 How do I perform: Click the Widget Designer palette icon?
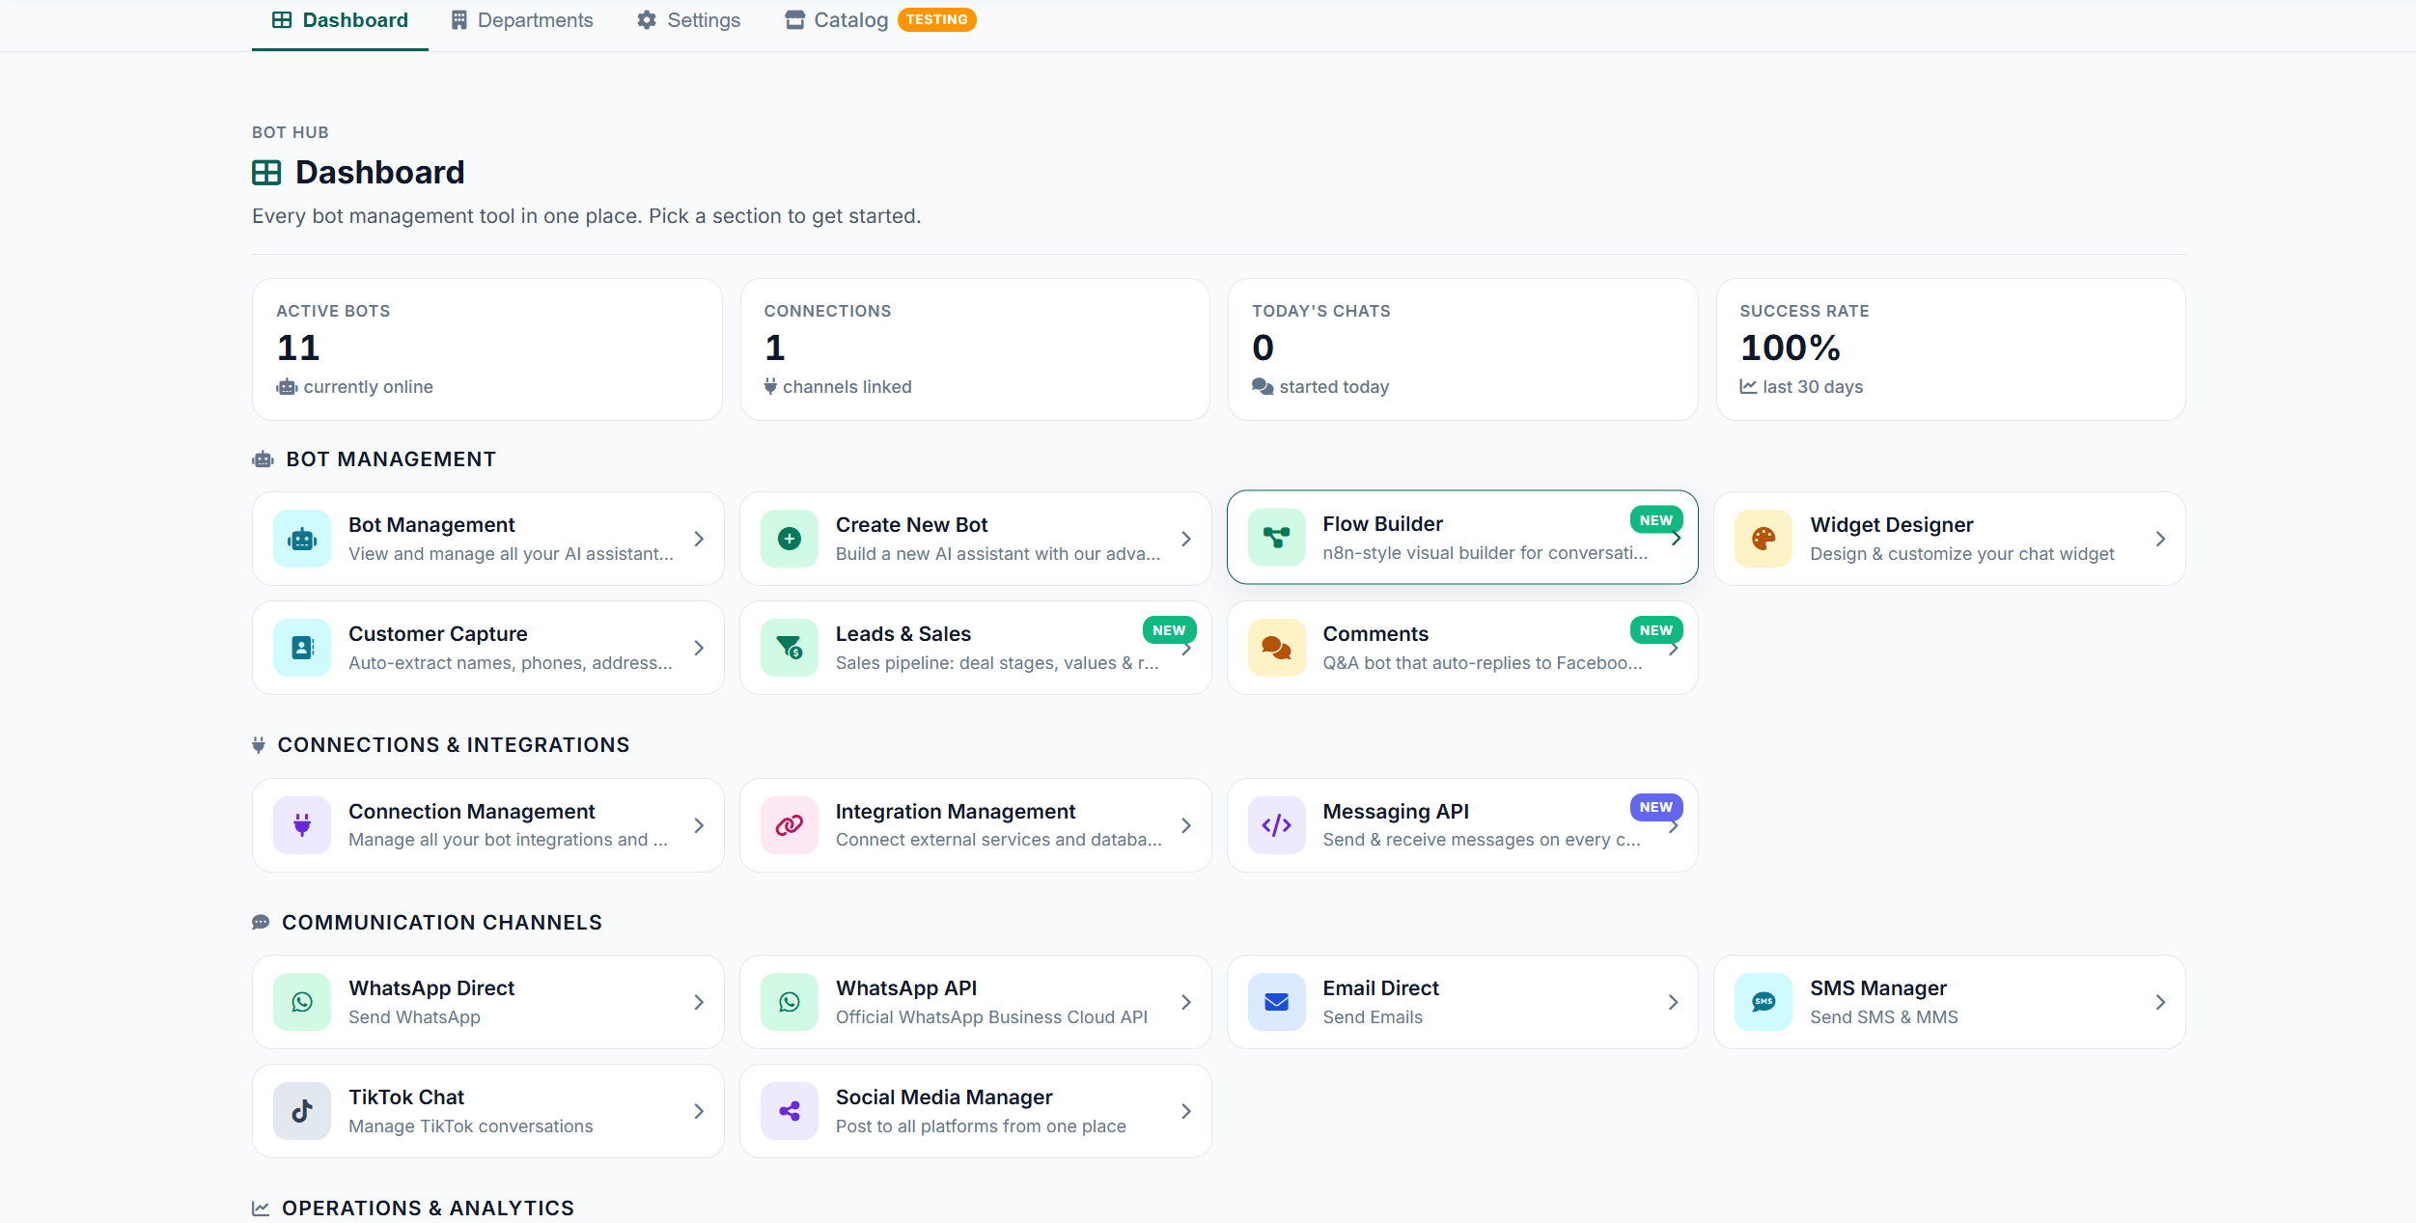[x=1763, y=539]
